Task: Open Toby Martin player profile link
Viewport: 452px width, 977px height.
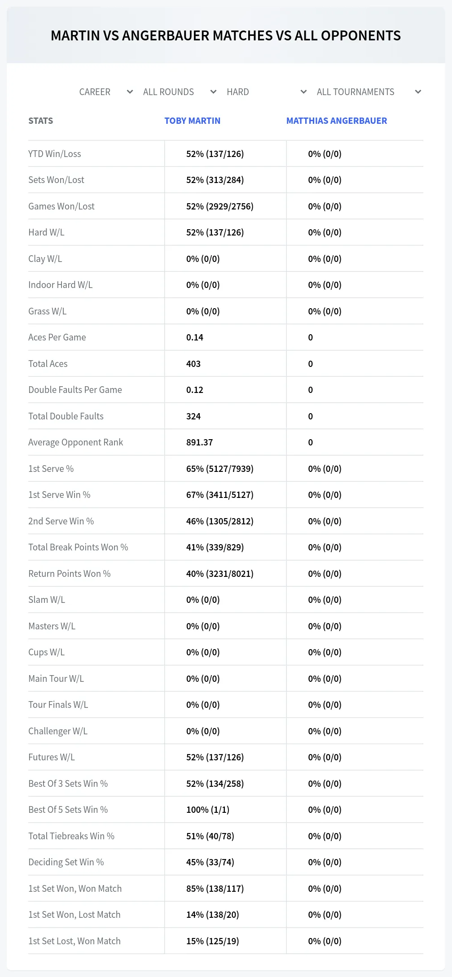Action: pos(192,121)
